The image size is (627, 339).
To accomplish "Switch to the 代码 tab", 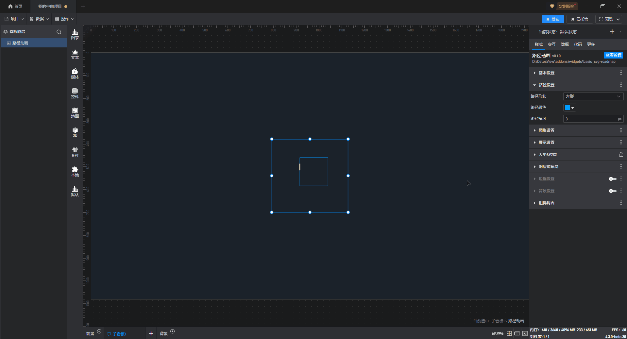I will click(578, 44).
